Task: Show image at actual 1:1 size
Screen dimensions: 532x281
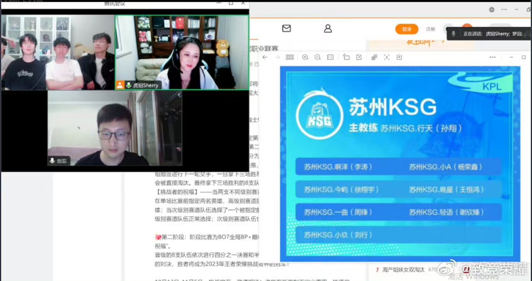Action: tap(330, 57)
